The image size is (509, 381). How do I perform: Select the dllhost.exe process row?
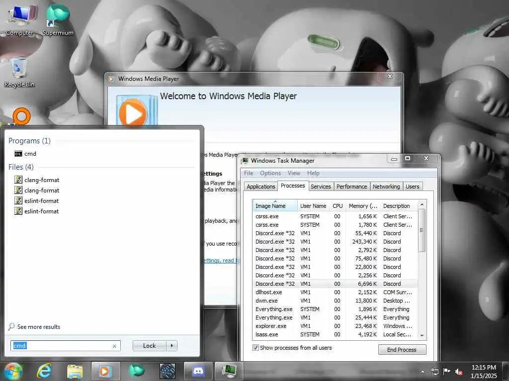336,292
